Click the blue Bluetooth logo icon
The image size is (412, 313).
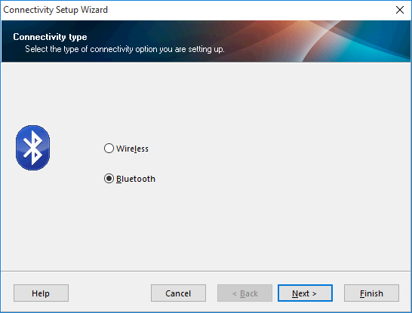pos(33,148)
